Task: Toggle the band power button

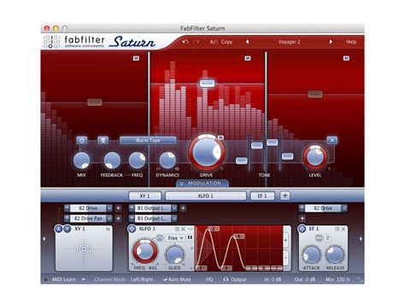Action: (82, 140)
